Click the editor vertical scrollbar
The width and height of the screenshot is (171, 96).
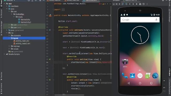click(x=111, y=42)
